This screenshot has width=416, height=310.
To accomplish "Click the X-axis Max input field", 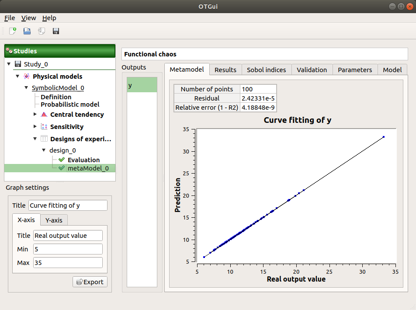I will [67, 263].
